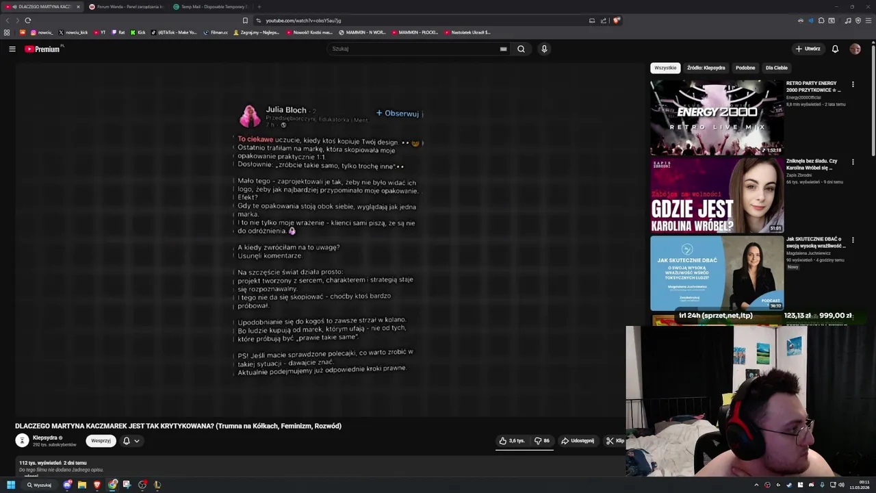Screen dimensions: 876x493
Task: Open the Zagraj.my bookmark
Action: [256, 32]
